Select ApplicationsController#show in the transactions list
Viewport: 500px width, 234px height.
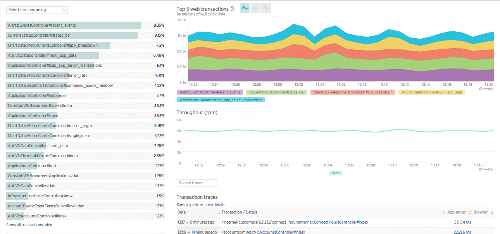point(33,115)
